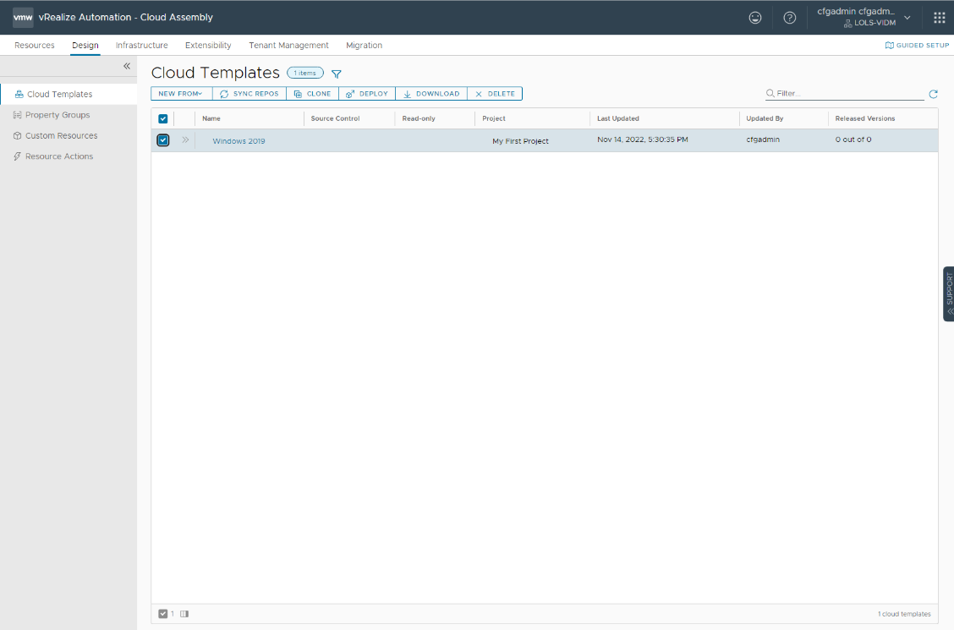Open the help question mark icon
Viewport: 954px width, 630px height.
[x=790, y=18]
